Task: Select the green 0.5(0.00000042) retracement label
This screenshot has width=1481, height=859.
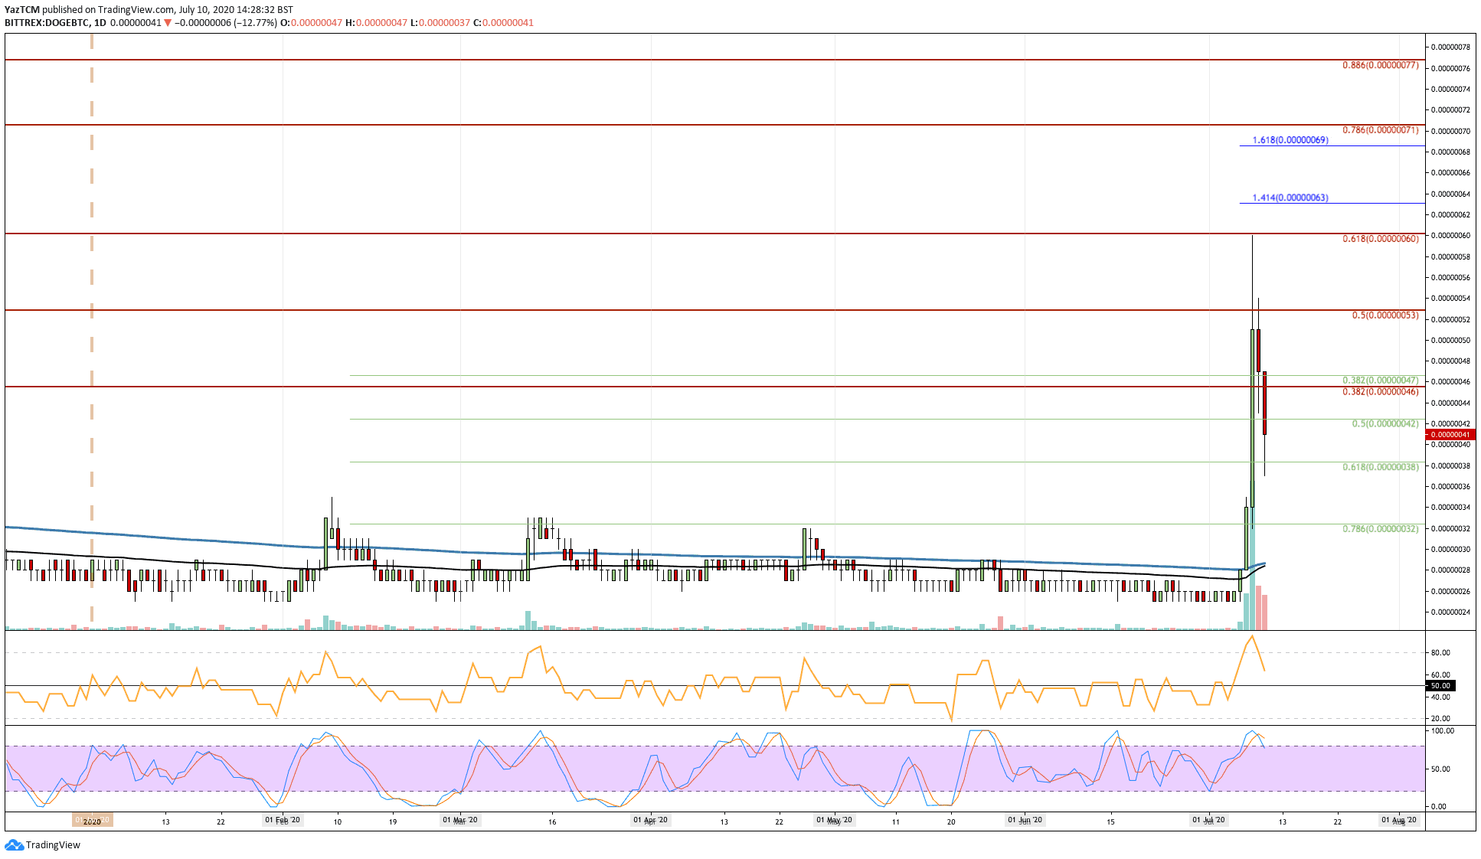Action: click(1385, 424)
